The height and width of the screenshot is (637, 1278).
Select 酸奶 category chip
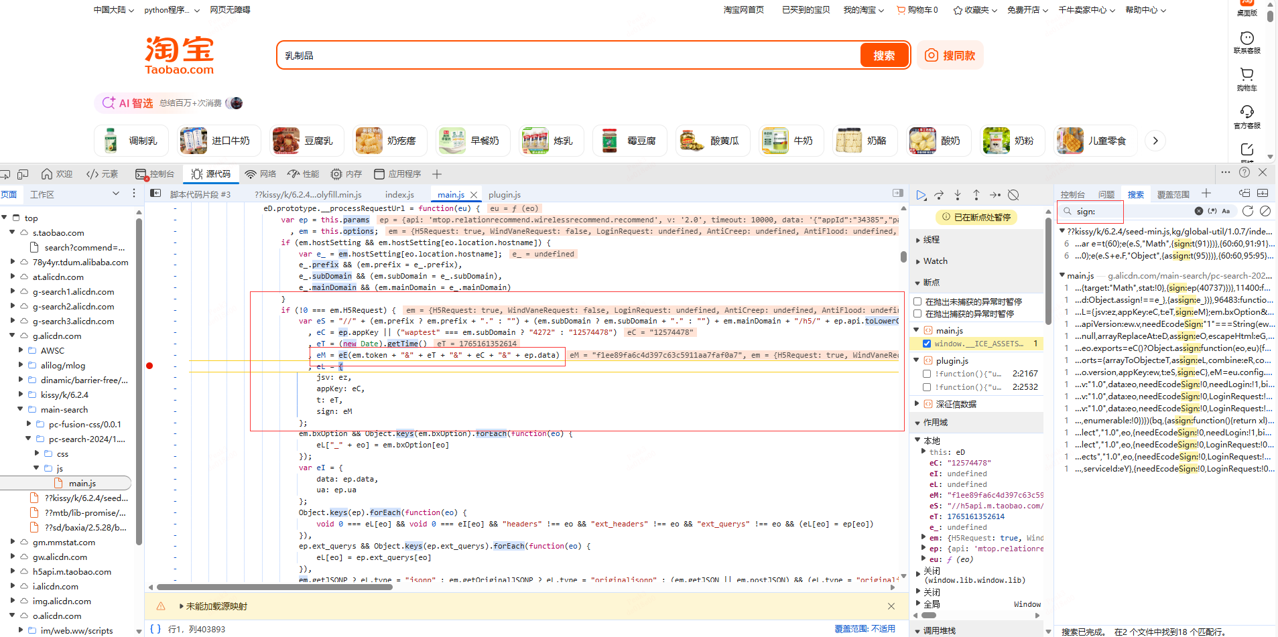938,141
